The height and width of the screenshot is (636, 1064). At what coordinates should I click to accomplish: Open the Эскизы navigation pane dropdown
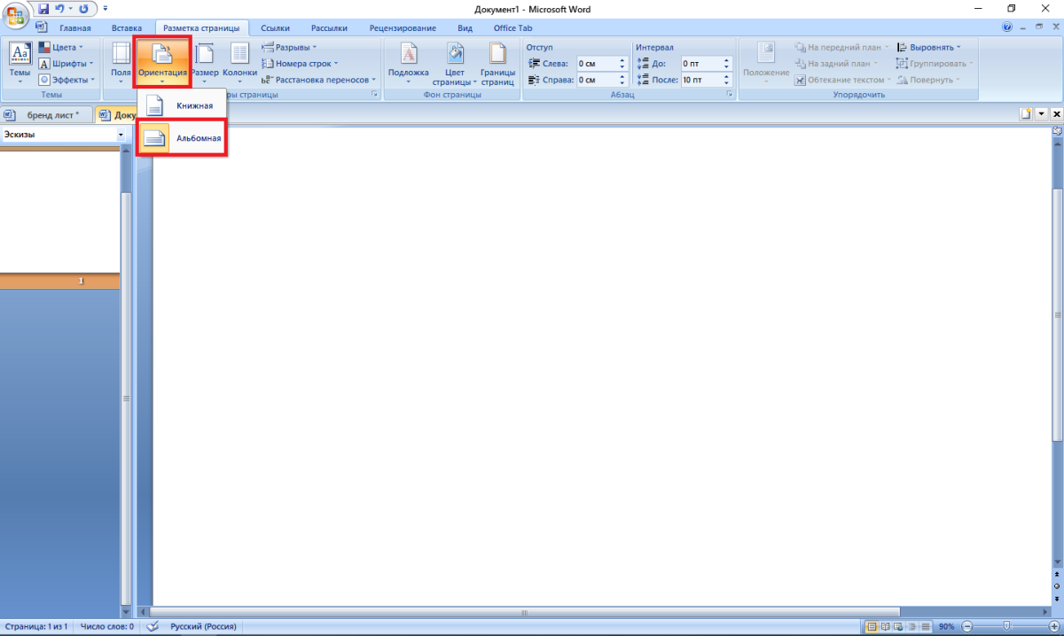121,135
